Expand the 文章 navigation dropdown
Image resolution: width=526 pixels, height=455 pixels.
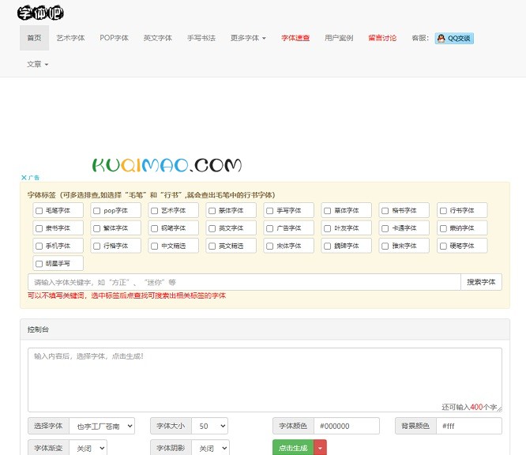pos(38,64)
